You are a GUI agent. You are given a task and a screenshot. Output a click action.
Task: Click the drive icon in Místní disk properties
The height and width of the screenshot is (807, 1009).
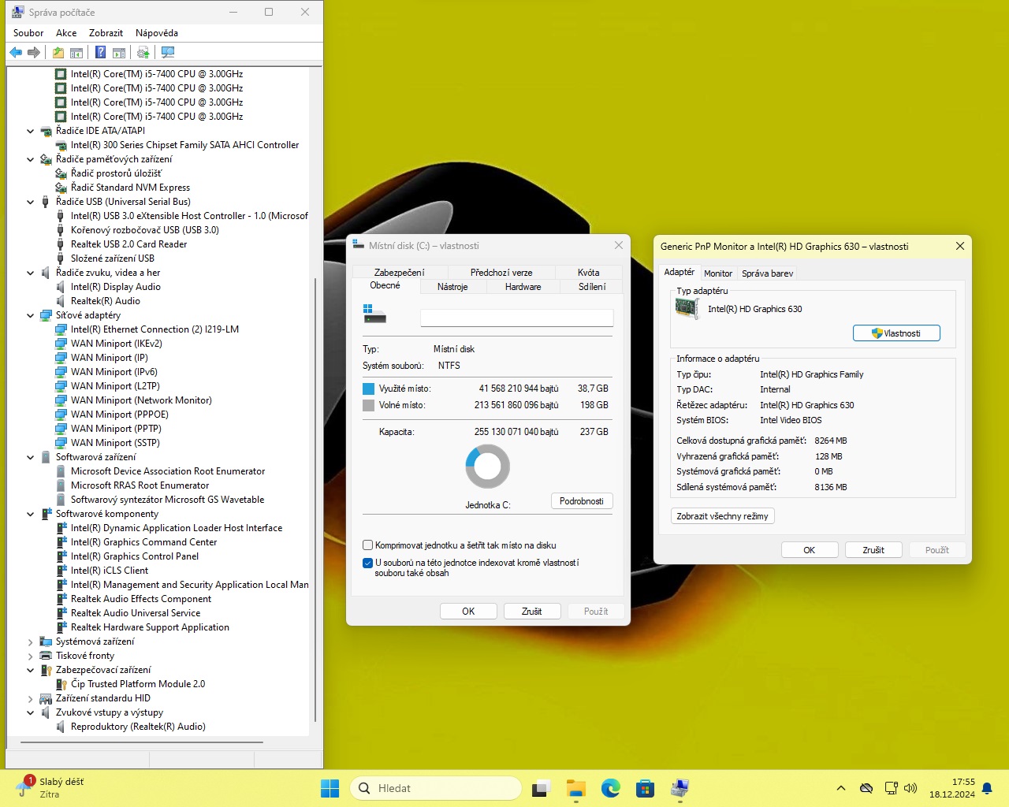[x=374, y=314]
